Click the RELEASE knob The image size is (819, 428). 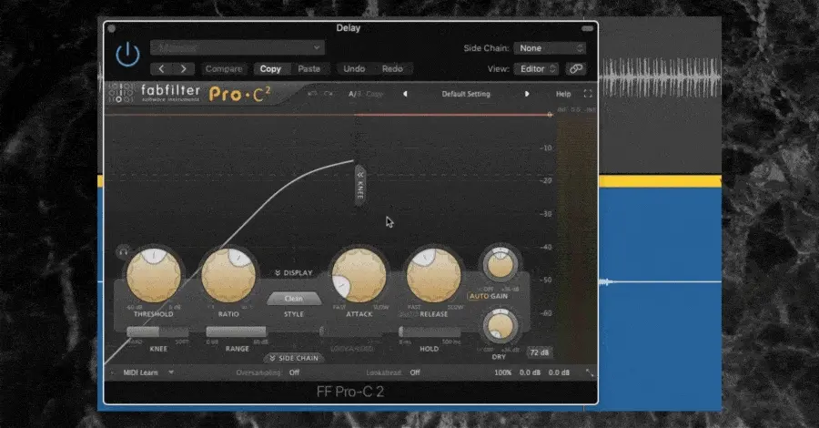(433, 275)
